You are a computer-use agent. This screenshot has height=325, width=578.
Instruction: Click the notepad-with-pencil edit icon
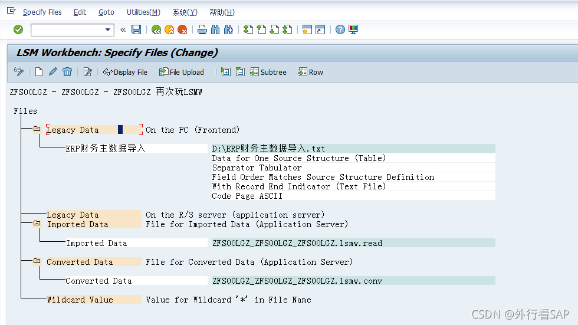pyautogui.click(x=87, y=71)
